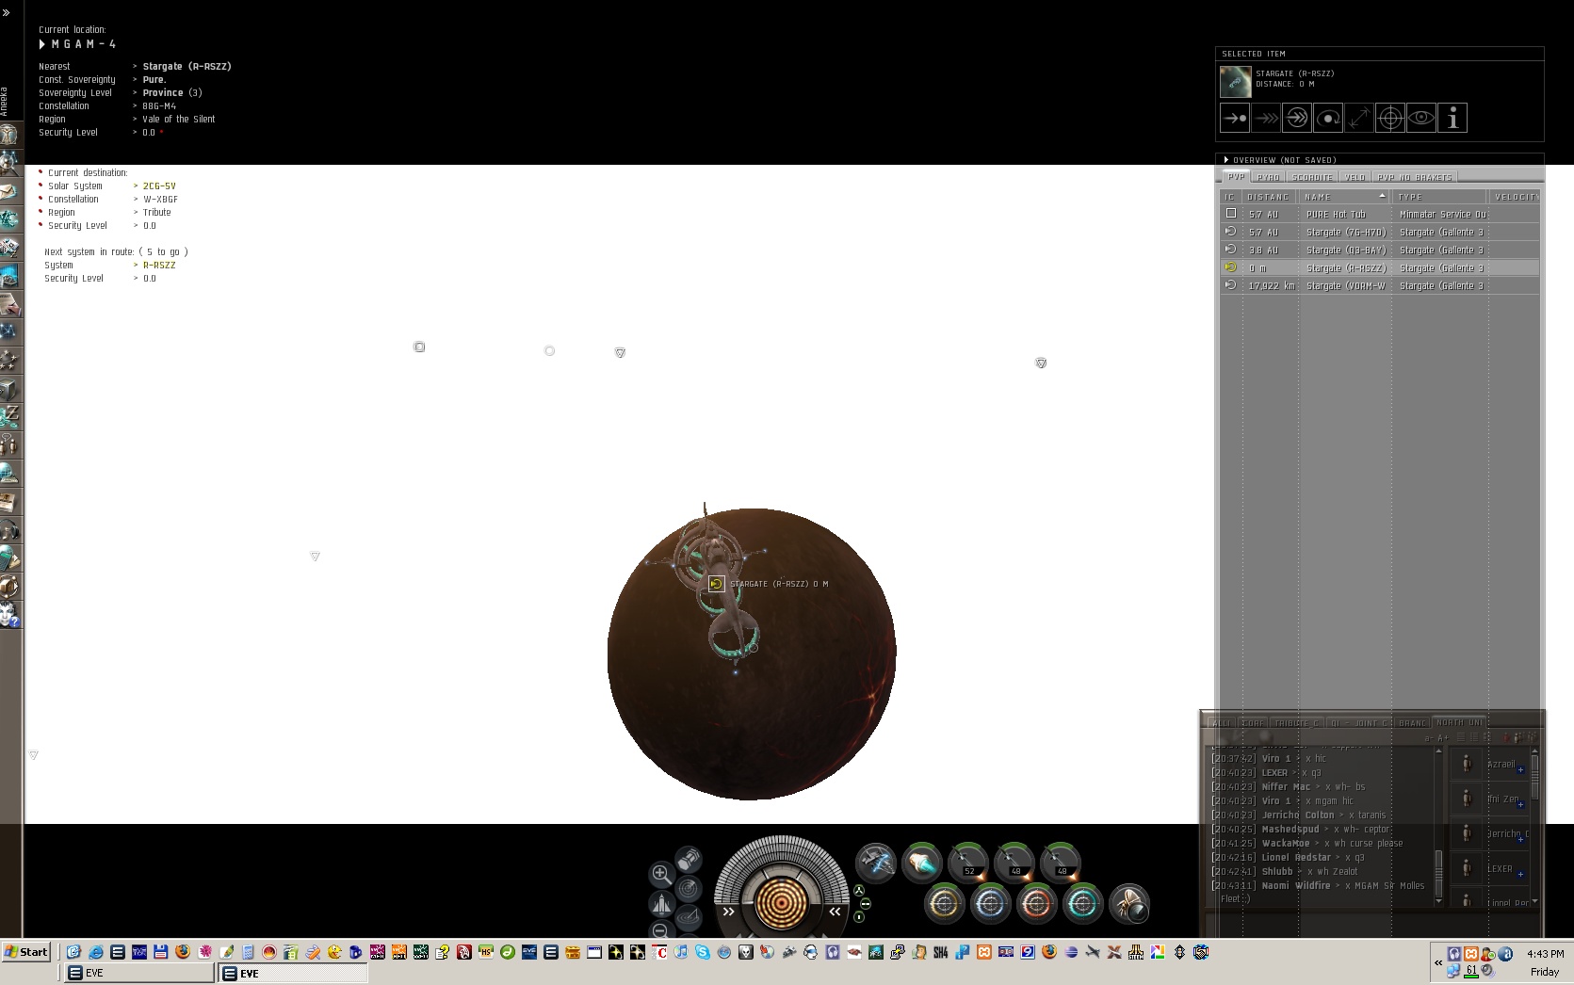1574x985 pixels.
Task: Activate the gold-ringed mid-slot module
Action: click(944, 904)
